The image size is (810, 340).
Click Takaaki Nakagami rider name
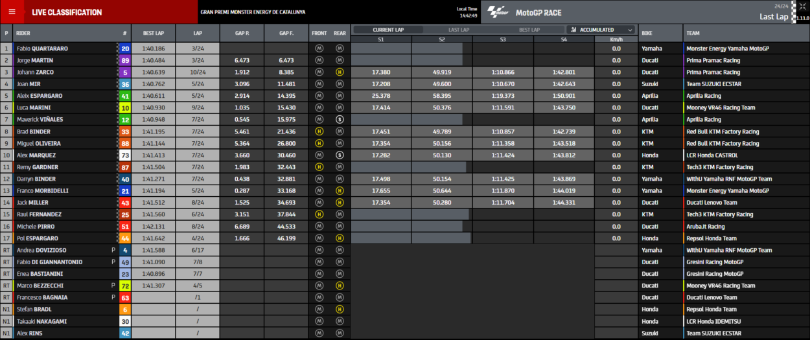click(x=42, y=321)
